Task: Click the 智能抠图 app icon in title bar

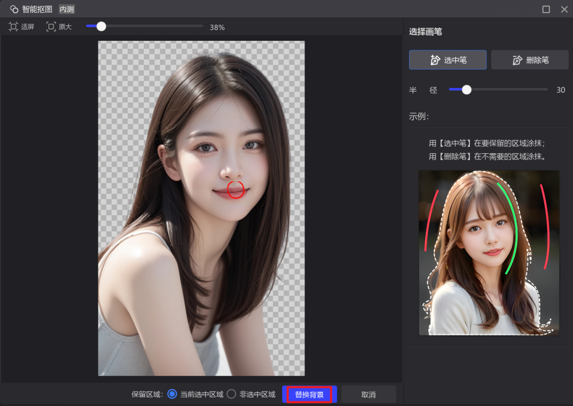Action: click(x=14, y=9)
